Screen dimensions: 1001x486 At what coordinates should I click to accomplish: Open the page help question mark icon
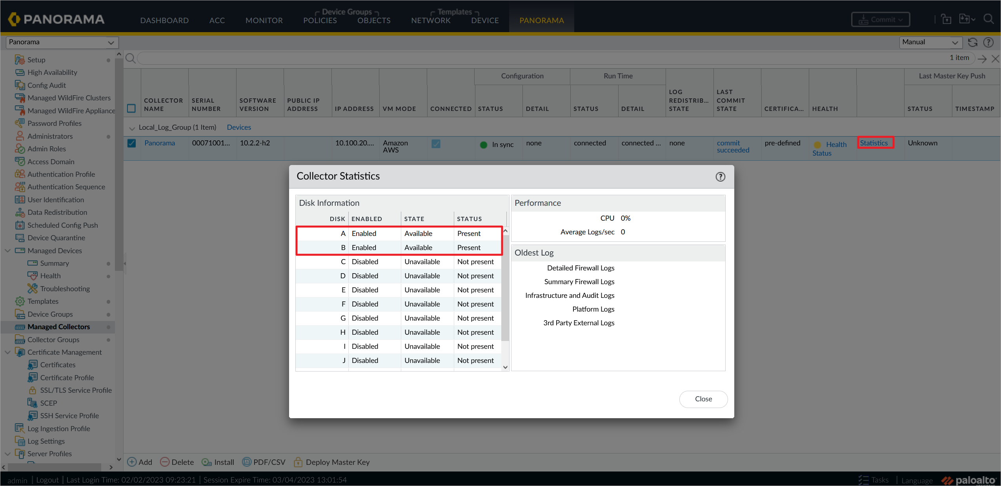[x=988, y=42]
